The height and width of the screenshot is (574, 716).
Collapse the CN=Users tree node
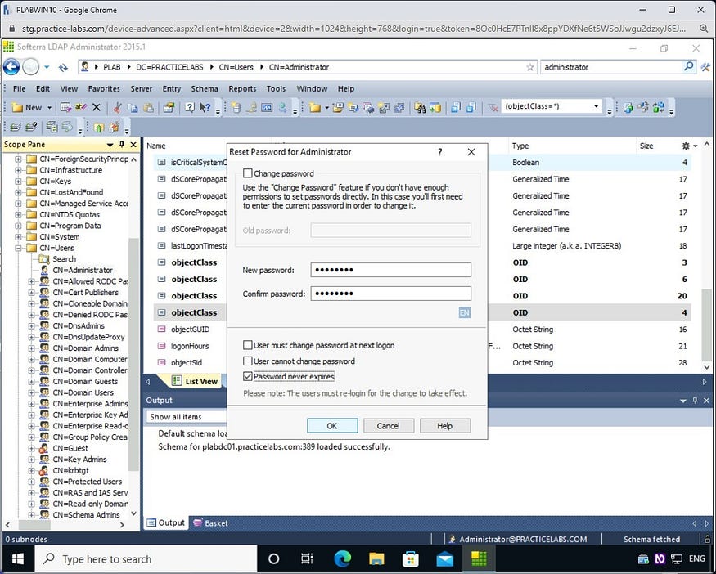point(18,248)
